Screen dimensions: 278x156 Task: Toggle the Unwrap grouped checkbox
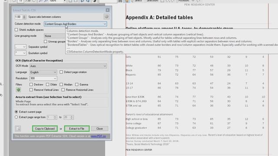click(x=46, y=42)
